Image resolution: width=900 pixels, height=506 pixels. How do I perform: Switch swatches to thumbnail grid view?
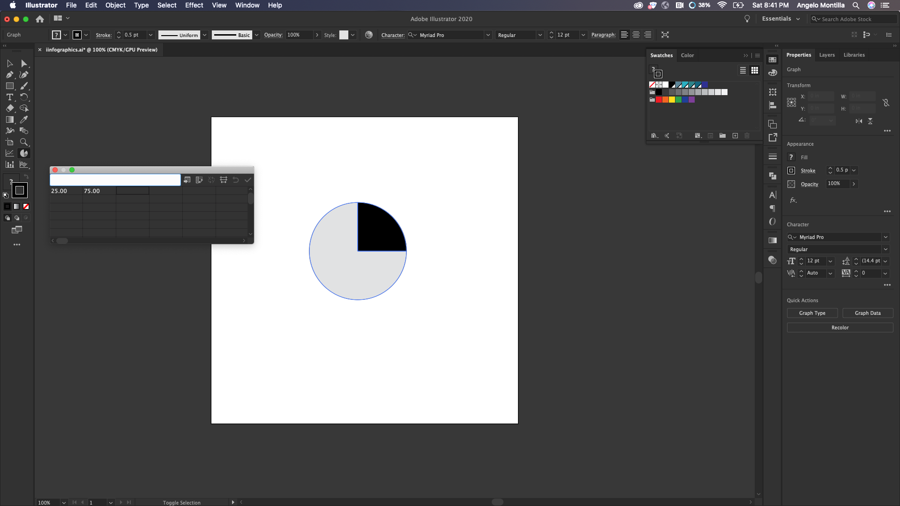755,70
